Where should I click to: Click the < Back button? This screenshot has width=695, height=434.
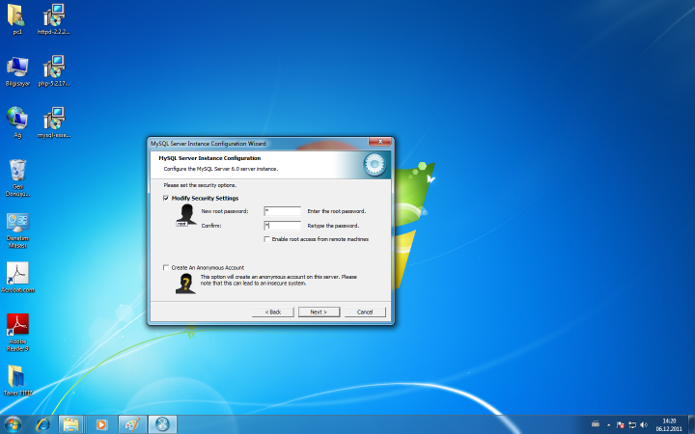tap(273, 312)
